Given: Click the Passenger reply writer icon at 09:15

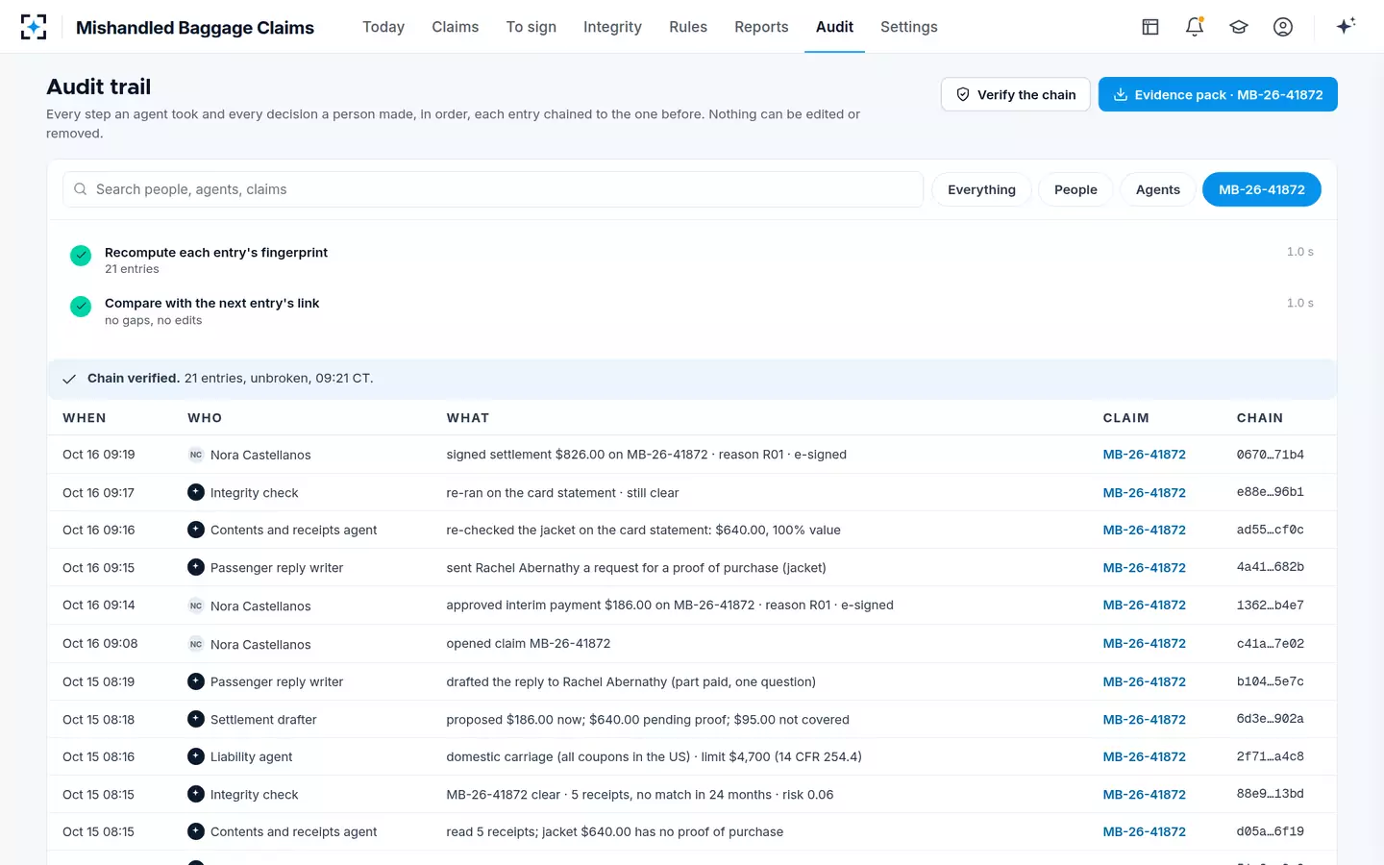Looking at the screenshot, I should (x=196, y=567).
